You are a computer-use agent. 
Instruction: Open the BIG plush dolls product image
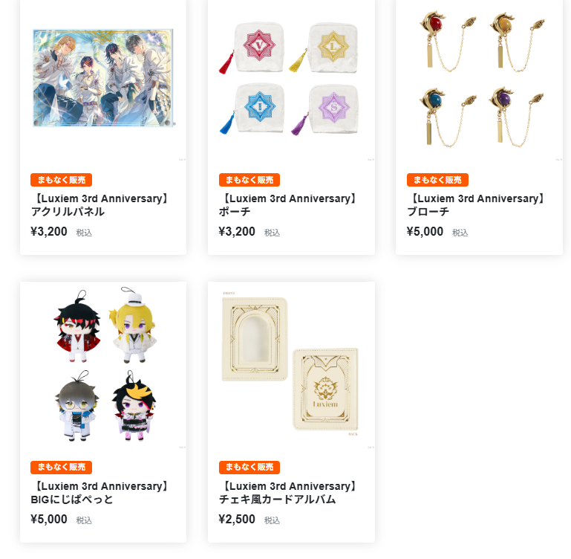pos(103,365)
